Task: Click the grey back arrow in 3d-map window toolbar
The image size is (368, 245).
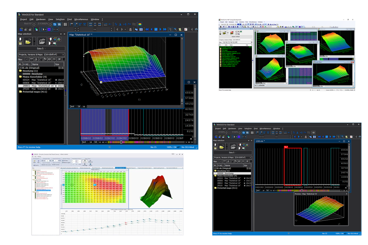Action: point(117,29)
